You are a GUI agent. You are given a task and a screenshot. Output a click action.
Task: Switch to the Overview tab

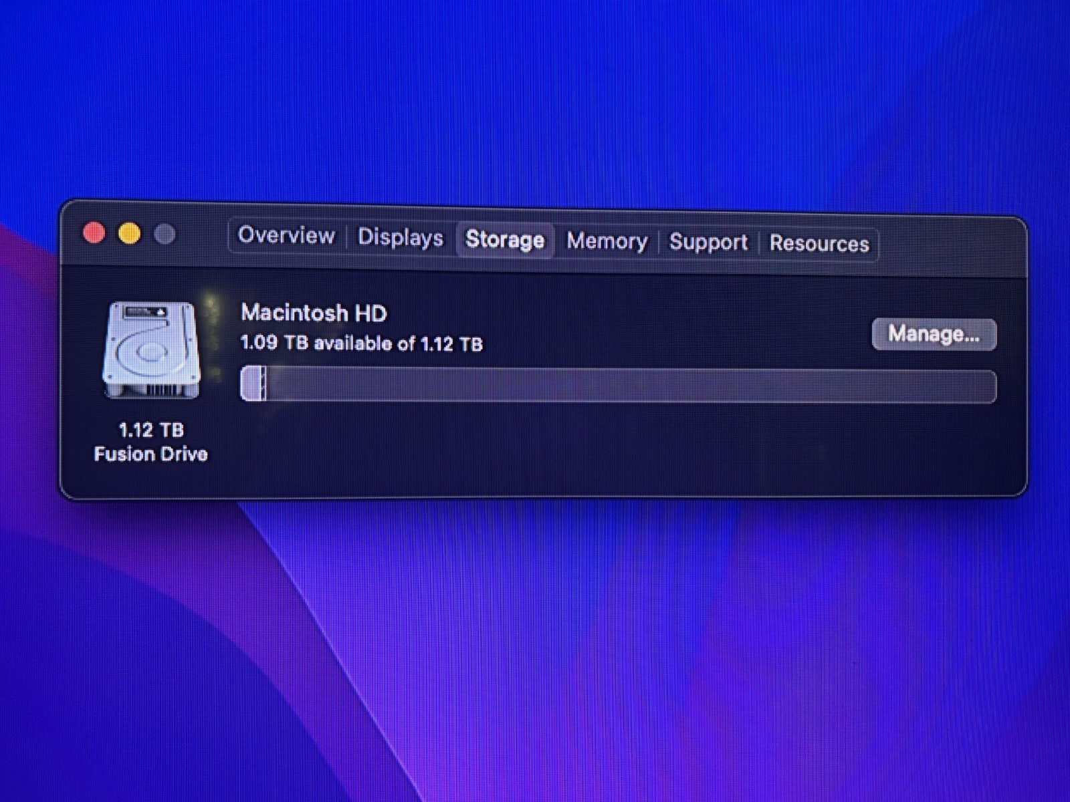click(x=286, y=235)
